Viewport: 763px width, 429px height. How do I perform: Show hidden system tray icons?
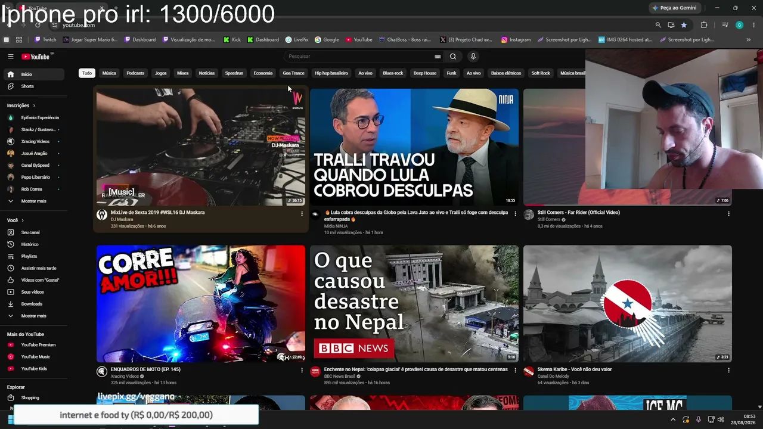674,419
